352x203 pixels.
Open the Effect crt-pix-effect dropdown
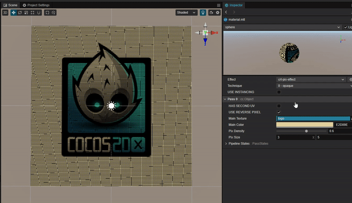311,80
